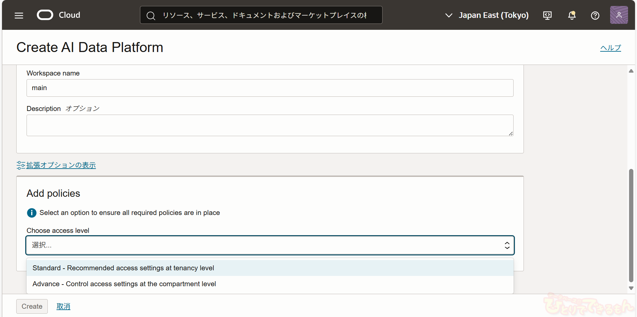
Task: Open the notifications bell
Action: click(x=572, y=15)
